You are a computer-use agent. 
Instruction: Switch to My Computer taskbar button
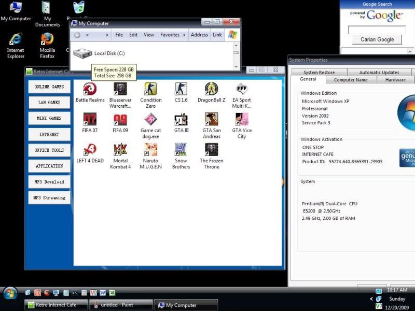coord(186,305)
